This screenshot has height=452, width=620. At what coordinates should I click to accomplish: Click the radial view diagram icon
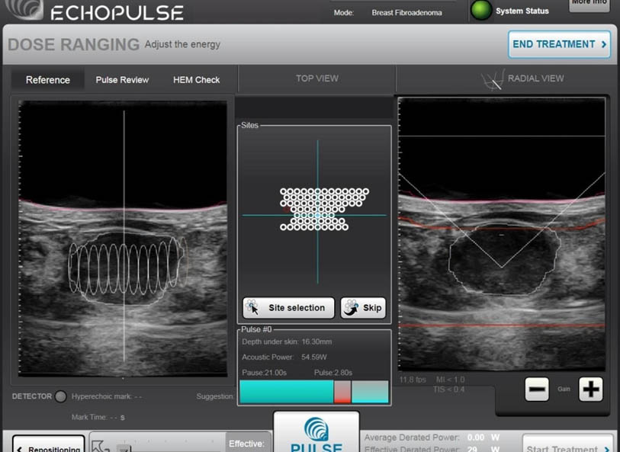pyautogui.click(x=493, y=79)
